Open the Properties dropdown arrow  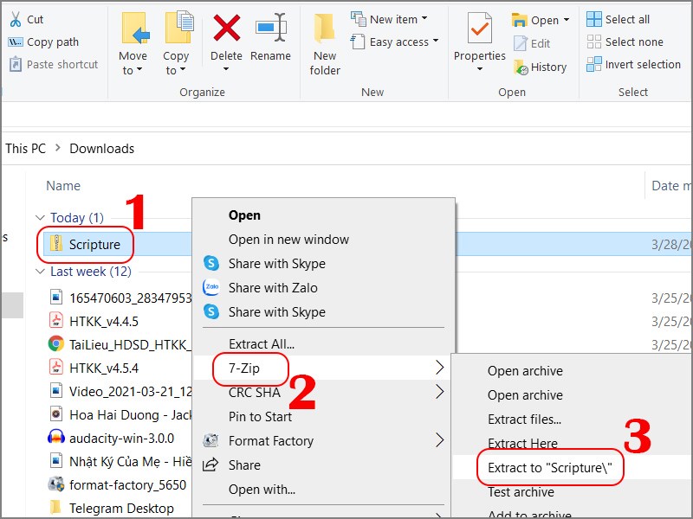coord(480,69)
